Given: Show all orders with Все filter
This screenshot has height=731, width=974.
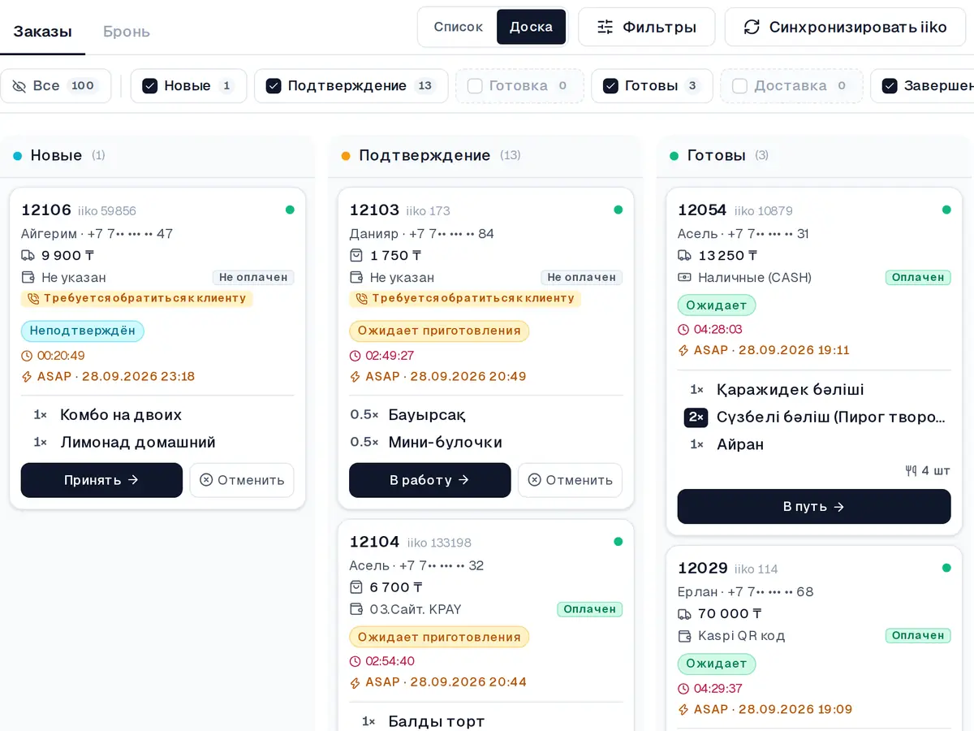Looking at the screenshot, I should click(x=55, y=86).
